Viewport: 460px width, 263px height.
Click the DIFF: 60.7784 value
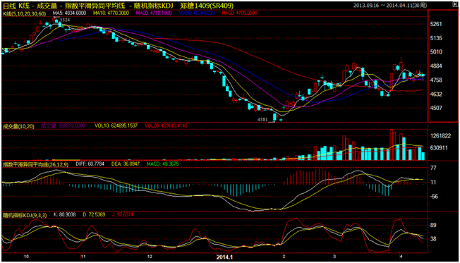point(90,164)
